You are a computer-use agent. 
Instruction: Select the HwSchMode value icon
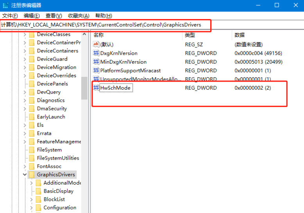coord(96,88)
